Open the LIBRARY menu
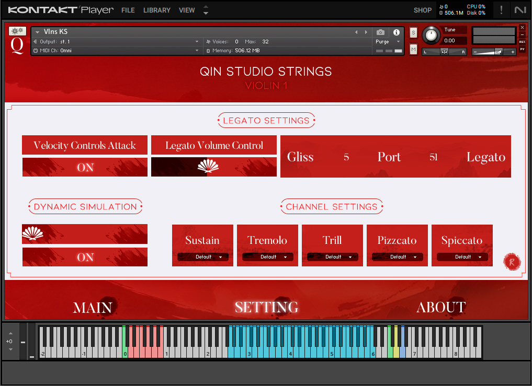Image resolution: width=532 pixels, height=386 pixels. 157,10
